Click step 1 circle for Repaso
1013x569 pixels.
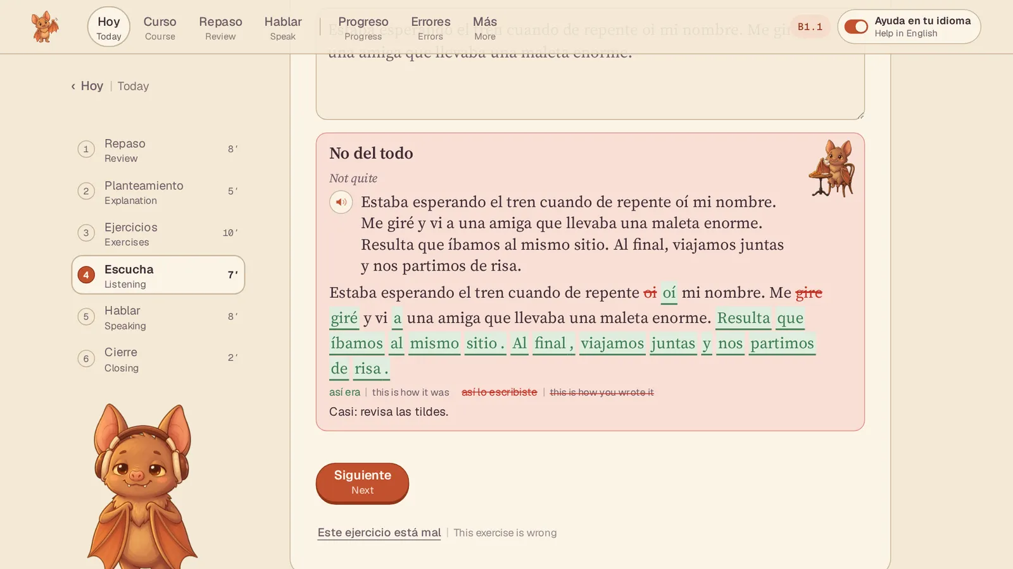86,149
